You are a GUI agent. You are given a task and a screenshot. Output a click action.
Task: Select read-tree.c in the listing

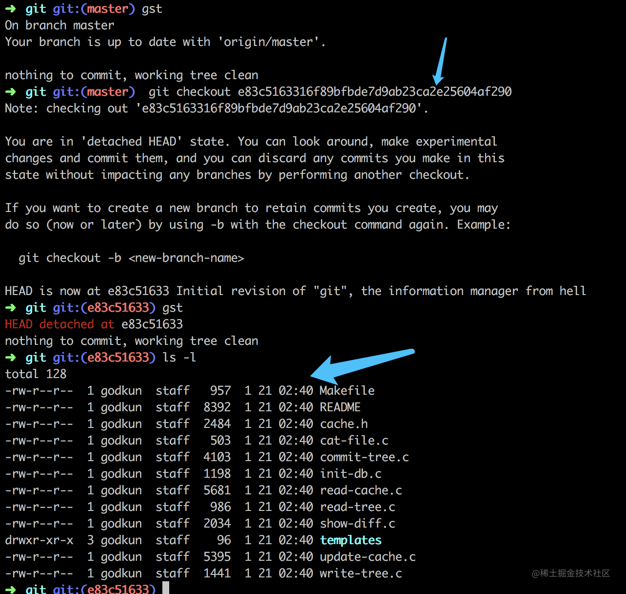tap(358, 507)
